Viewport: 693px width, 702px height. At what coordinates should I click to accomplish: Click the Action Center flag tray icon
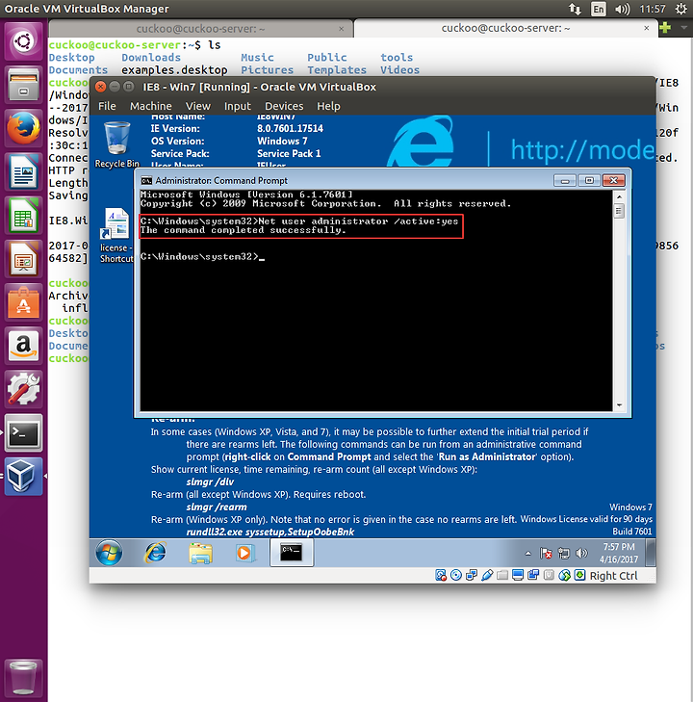546,554
